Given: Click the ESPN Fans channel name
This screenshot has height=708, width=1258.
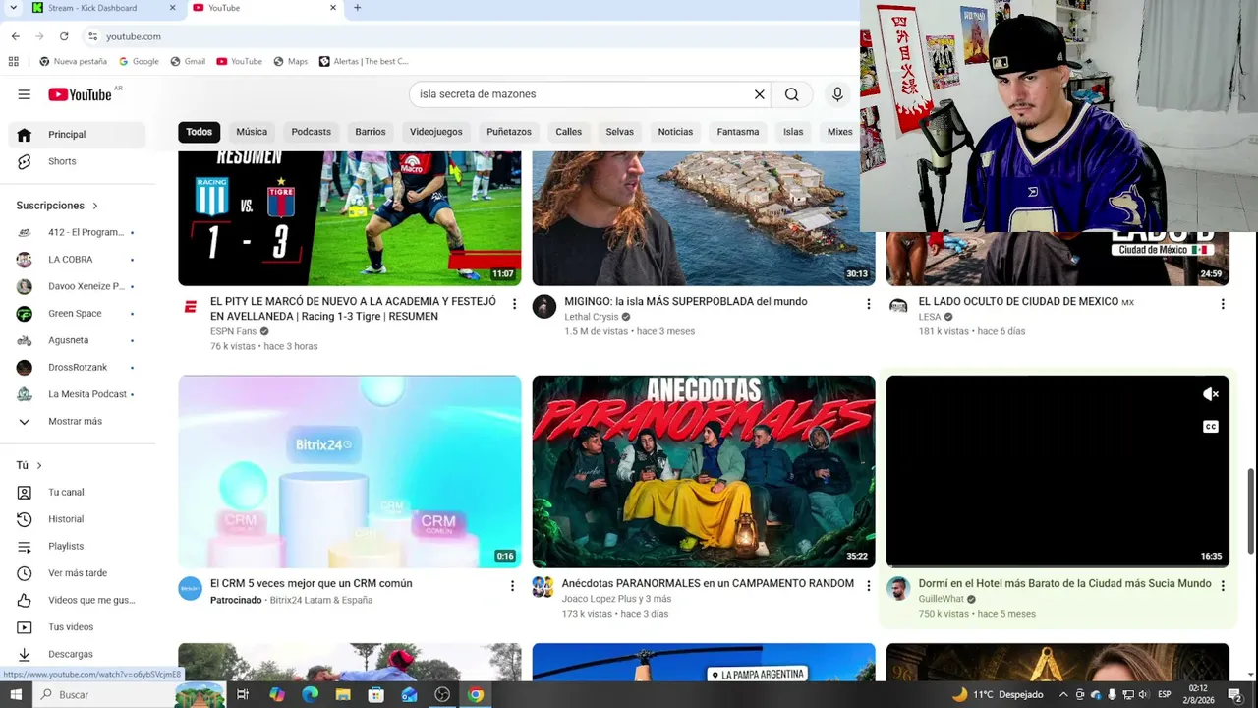Looking at the screenshot, I should click(x=233, y=331).
